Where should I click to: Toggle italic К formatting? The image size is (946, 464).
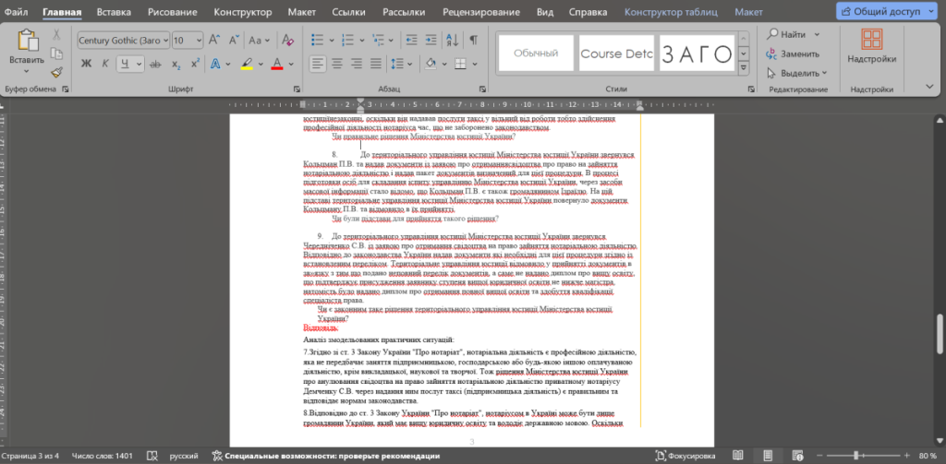point(105,64)
